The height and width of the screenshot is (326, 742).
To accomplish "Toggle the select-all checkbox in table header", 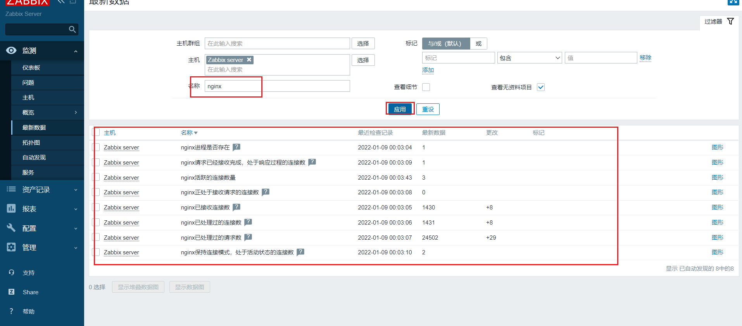I will coord(96,132).
